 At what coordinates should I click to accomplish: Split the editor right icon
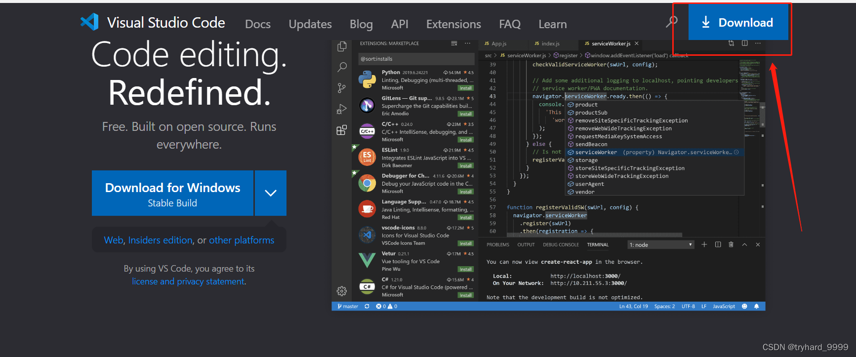(x=744, y=43)
